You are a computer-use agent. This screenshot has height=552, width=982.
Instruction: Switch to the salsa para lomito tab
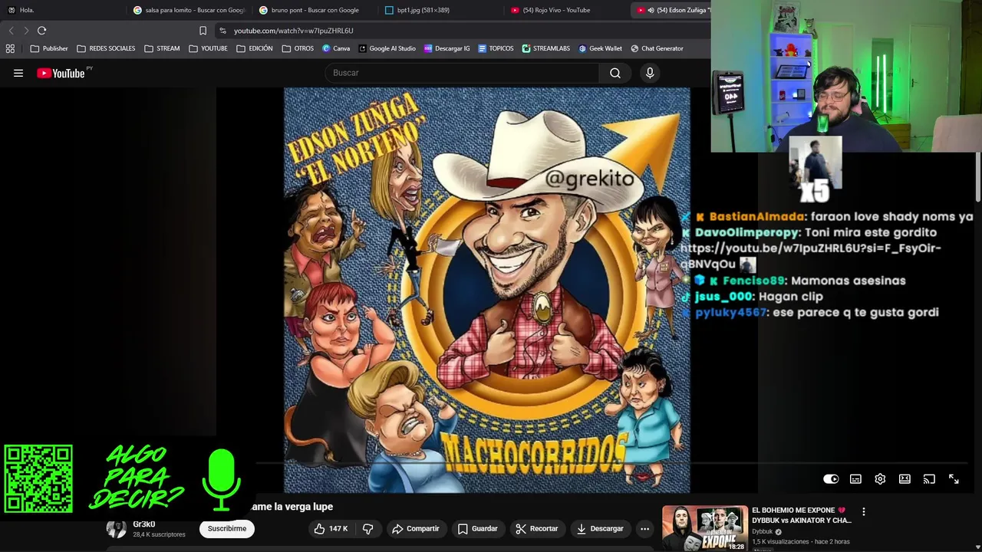pyautogui.click(x=189, y=10)
